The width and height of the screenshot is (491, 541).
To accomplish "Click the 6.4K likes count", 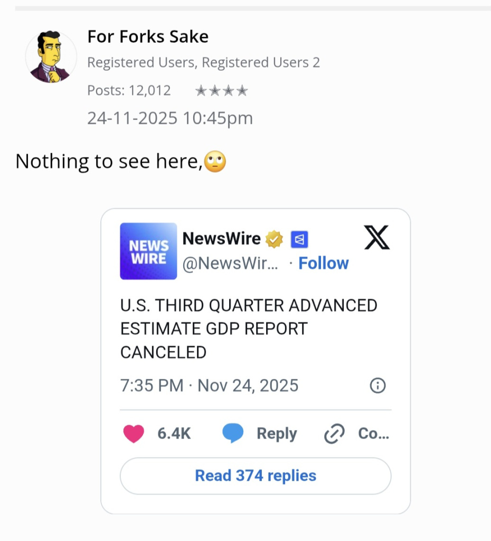I will point(174,434).
